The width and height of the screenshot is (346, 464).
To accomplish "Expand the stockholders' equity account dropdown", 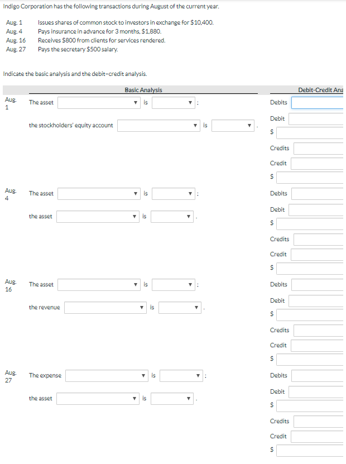I will coord(158,125).
